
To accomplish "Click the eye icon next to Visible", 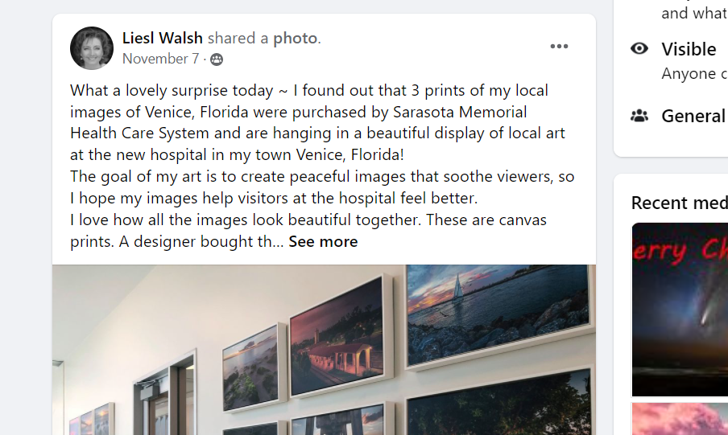I will (639, 48).
